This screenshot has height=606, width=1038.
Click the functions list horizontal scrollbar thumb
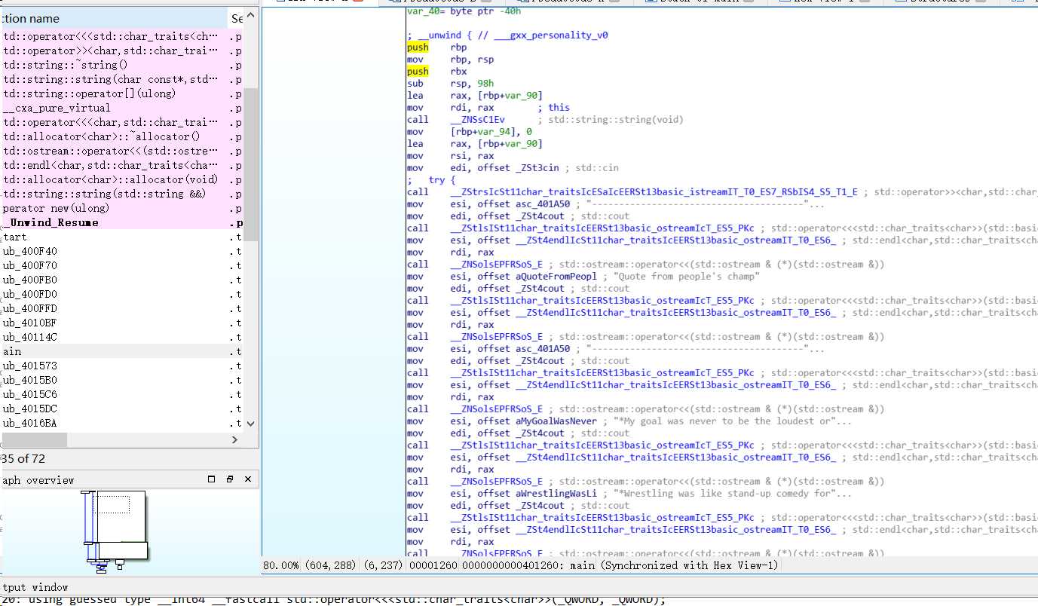coord(33,439)
